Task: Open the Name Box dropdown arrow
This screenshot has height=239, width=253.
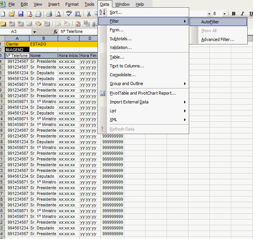Action: coord(34,32)
